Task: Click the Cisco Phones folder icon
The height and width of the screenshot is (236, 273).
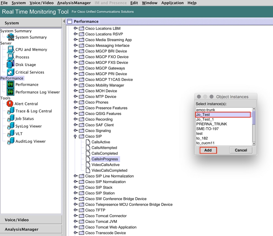Action: point(81,102)
